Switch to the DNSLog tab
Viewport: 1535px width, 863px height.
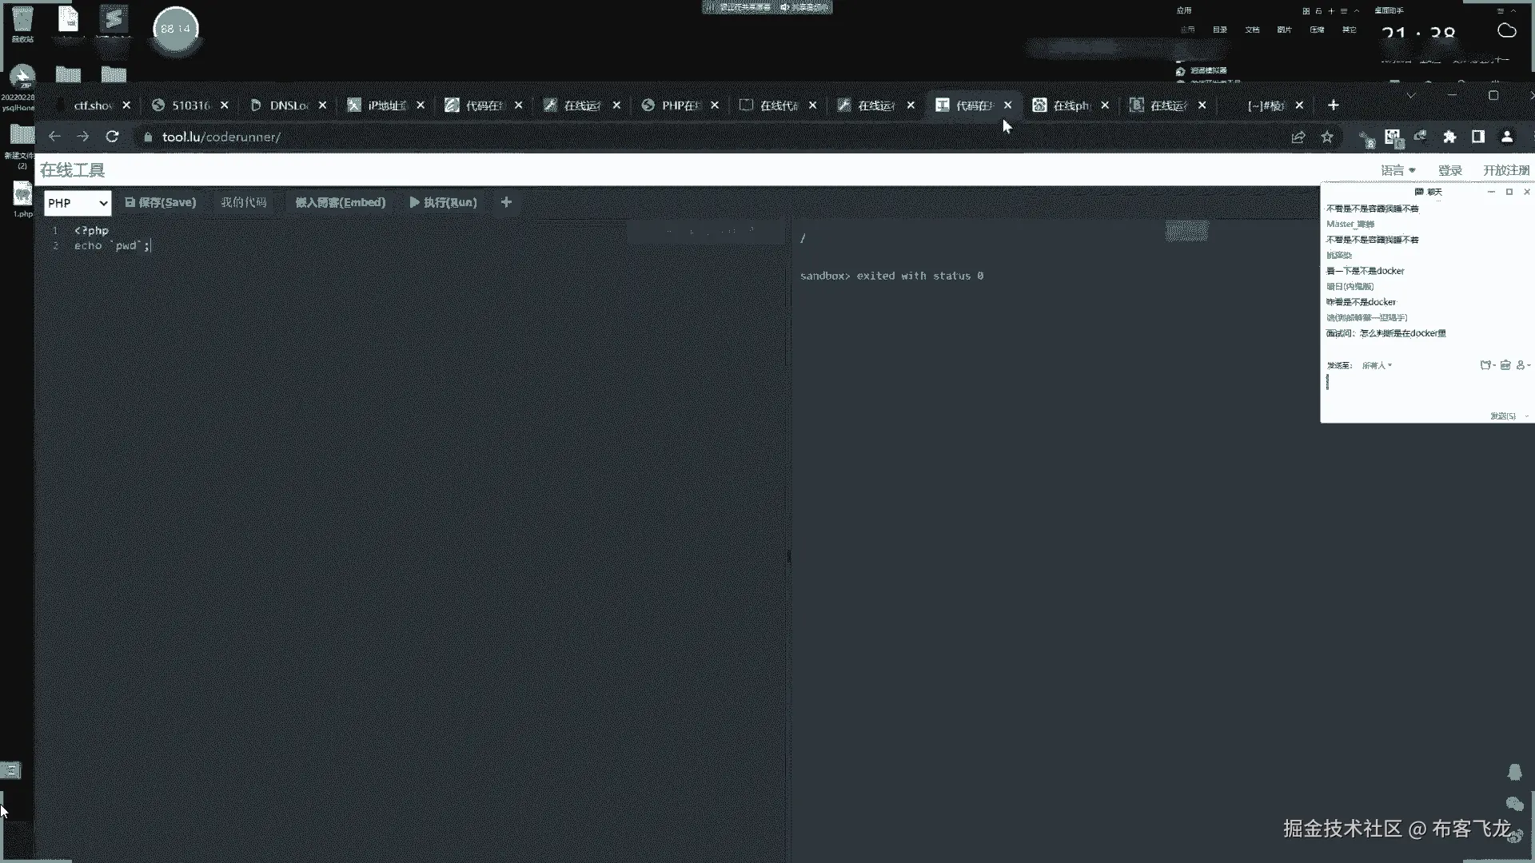pyautogui.click(x=288, y=105)
